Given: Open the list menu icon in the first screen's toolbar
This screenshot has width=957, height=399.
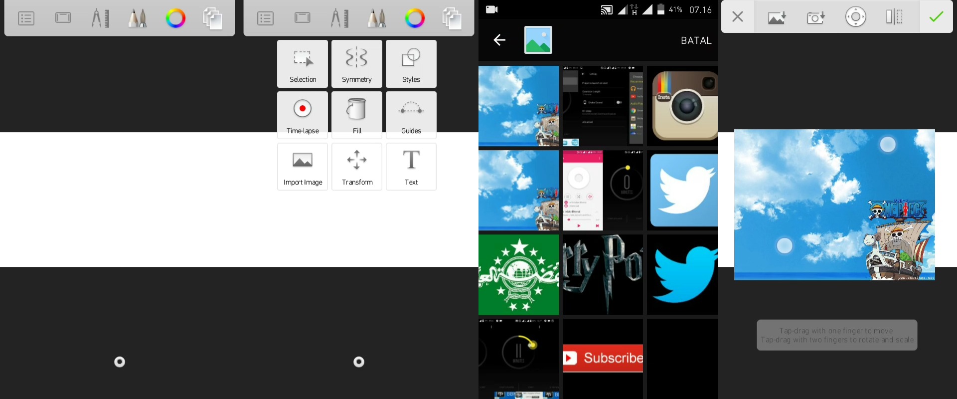Looking at the screenshot, I should [26, 18].
